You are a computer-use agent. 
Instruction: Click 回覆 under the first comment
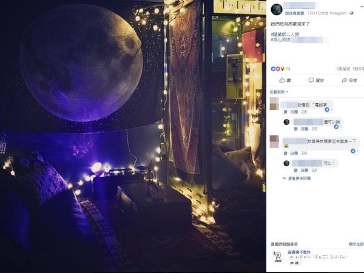click(x=294, y=112)
